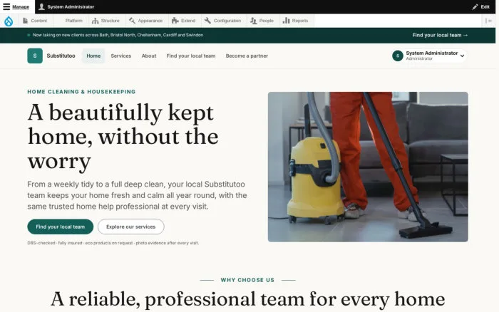Click the System Administrator user icon in the black toolbar
Screen dimensions: 499x312
point(41,6)
